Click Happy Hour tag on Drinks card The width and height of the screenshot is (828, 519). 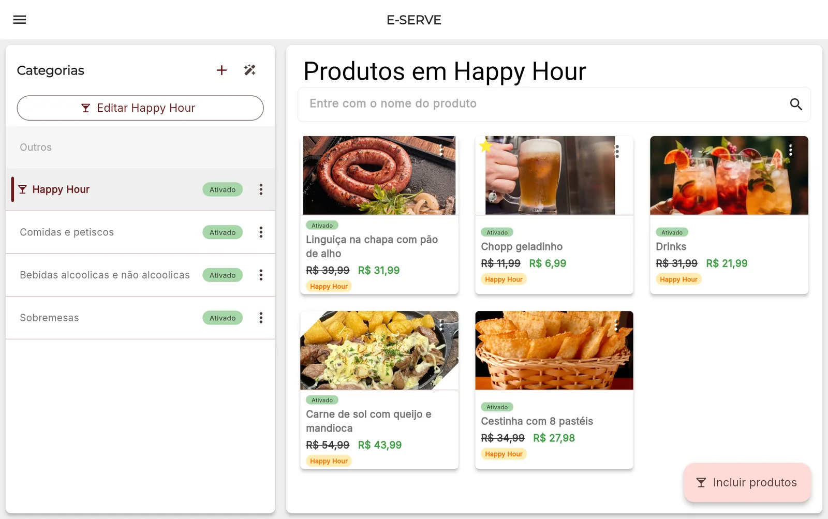(678, 279)
